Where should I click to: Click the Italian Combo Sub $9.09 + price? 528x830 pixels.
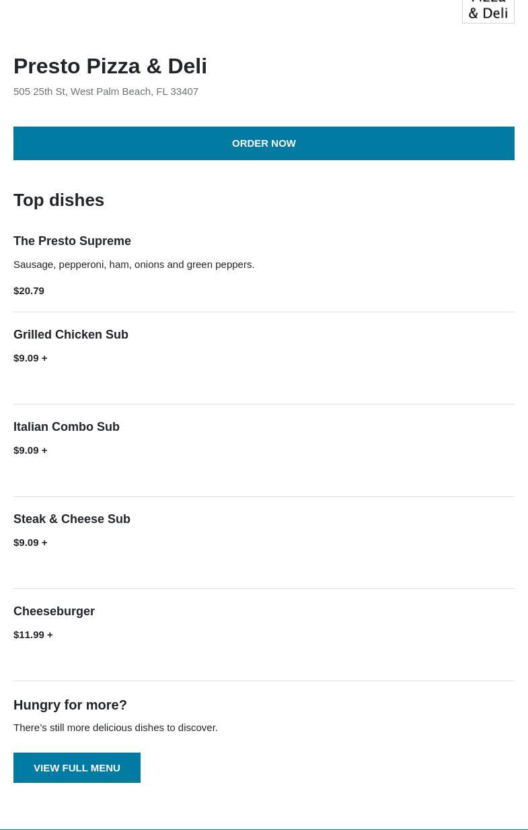tap(30, 450)
